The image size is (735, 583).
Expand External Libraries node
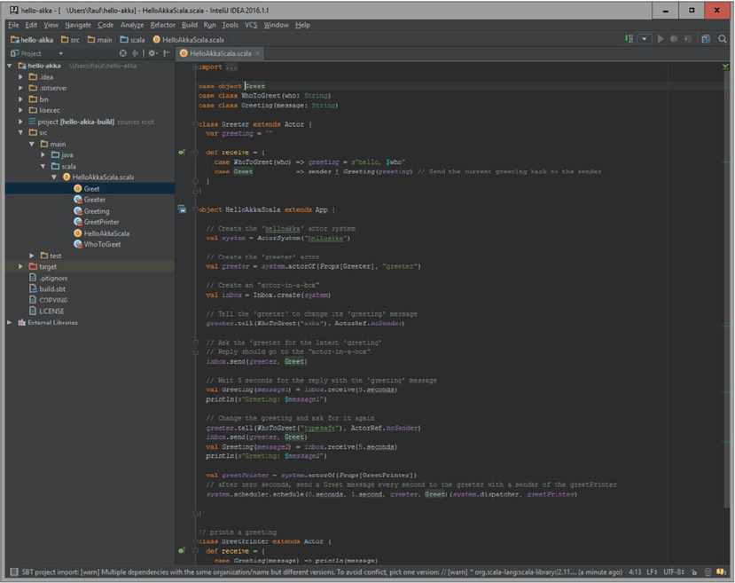click(x=10, y=322)
